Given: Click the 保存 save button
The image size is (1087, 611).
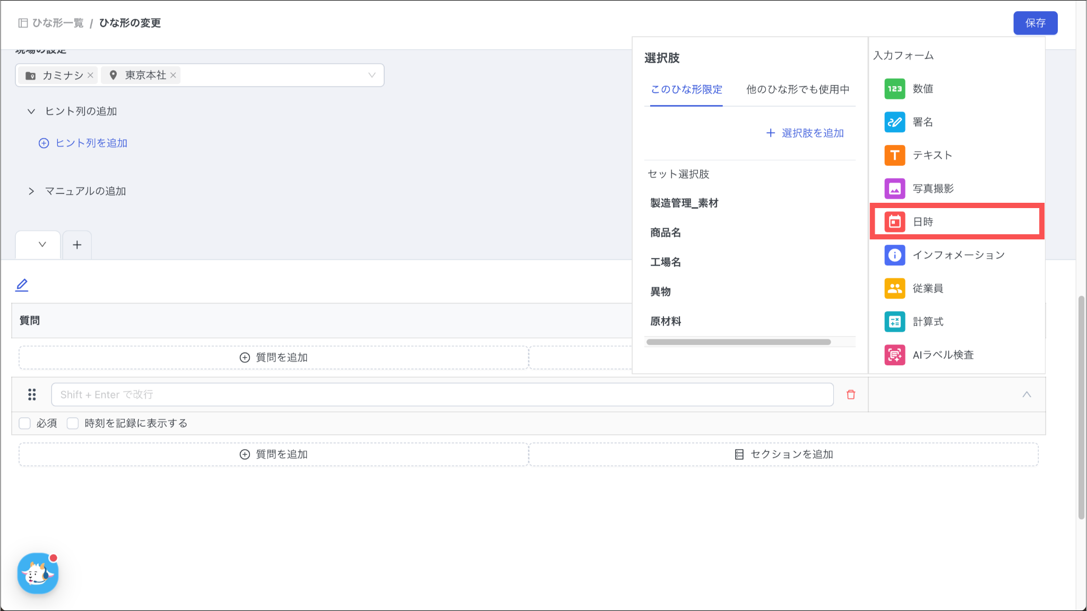Looking at the screenshot, I should pos(1034,23).
